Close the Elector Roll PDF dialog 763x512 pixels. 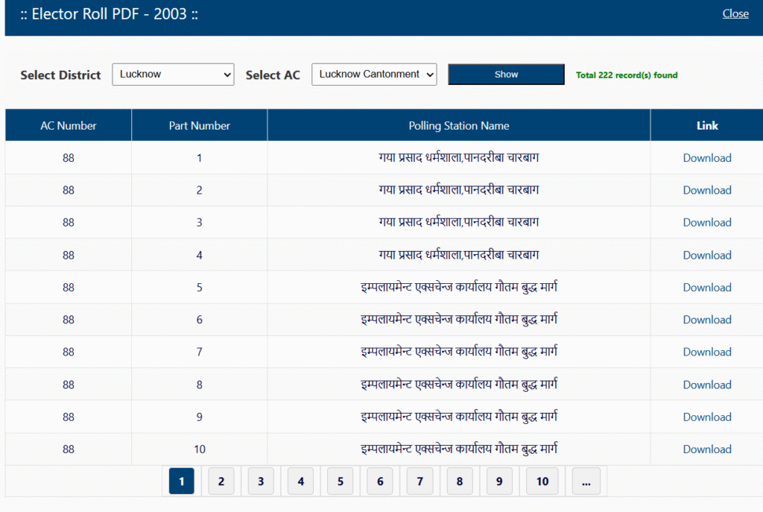pos(735,13)
